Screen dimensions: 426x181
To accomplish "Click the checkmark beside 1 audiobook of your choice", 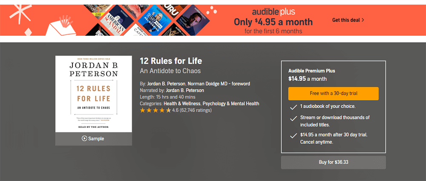I will coord(293,107).
